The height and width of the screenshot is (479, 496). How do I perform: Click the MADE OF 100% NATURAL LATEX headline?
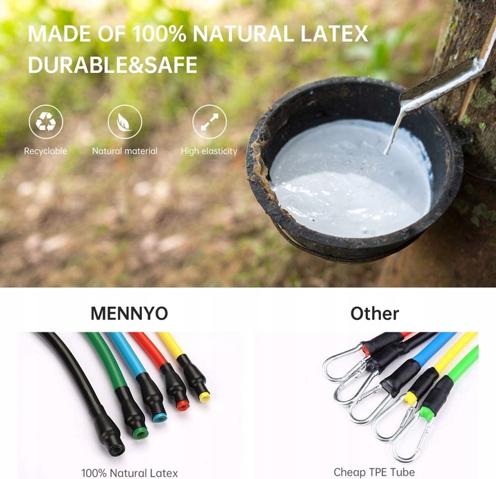pyautogui.click(x=198, y=34)
